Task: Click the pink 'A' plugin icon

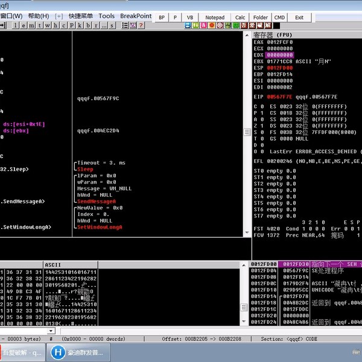Action: coord(203,25)
